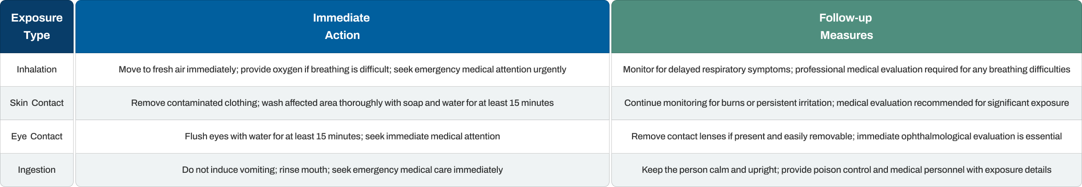This screenshot has width=1082, height=187.
Task: Click the Follow-up Measures column header
Action: tap(846, 27)
